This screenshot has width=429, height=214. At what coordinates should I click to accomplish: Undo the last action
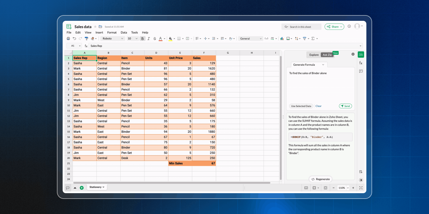(74, 39)
